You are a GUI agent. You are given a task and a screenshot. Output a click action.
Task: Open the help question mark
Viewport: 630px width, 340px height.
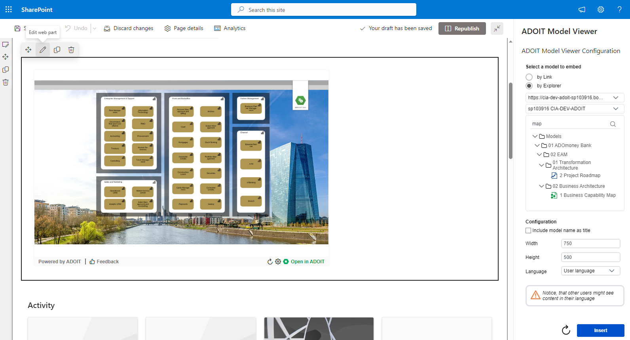pos(619,9)
